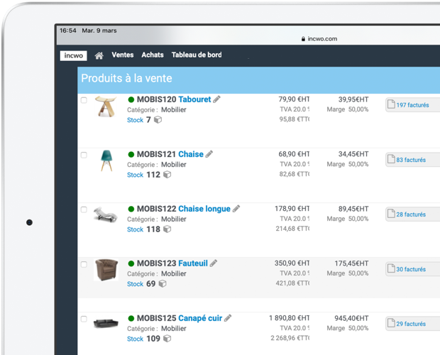Screen dimensions: 440x355
Task: Click the stock box icon for MOBIS123
Action: click(x=163, y=284)
